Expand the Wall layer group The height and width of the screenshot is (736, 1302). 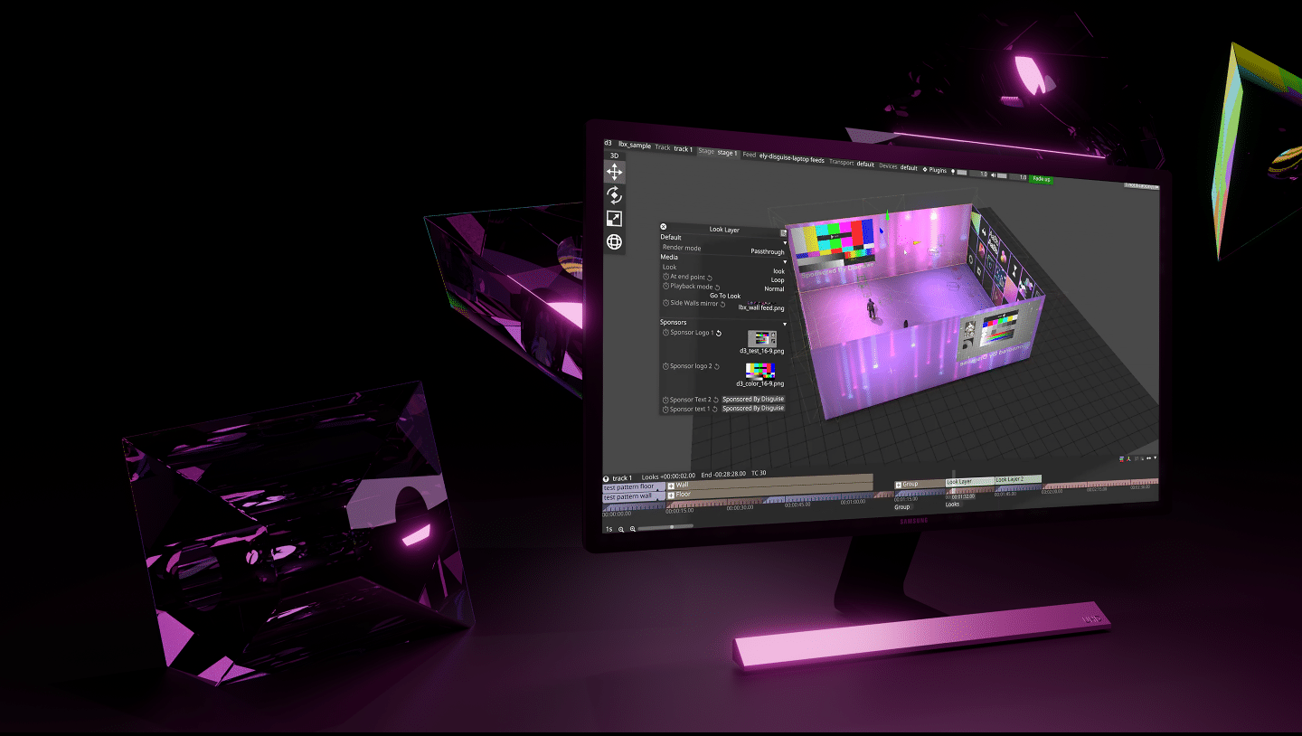pos(671,486)
